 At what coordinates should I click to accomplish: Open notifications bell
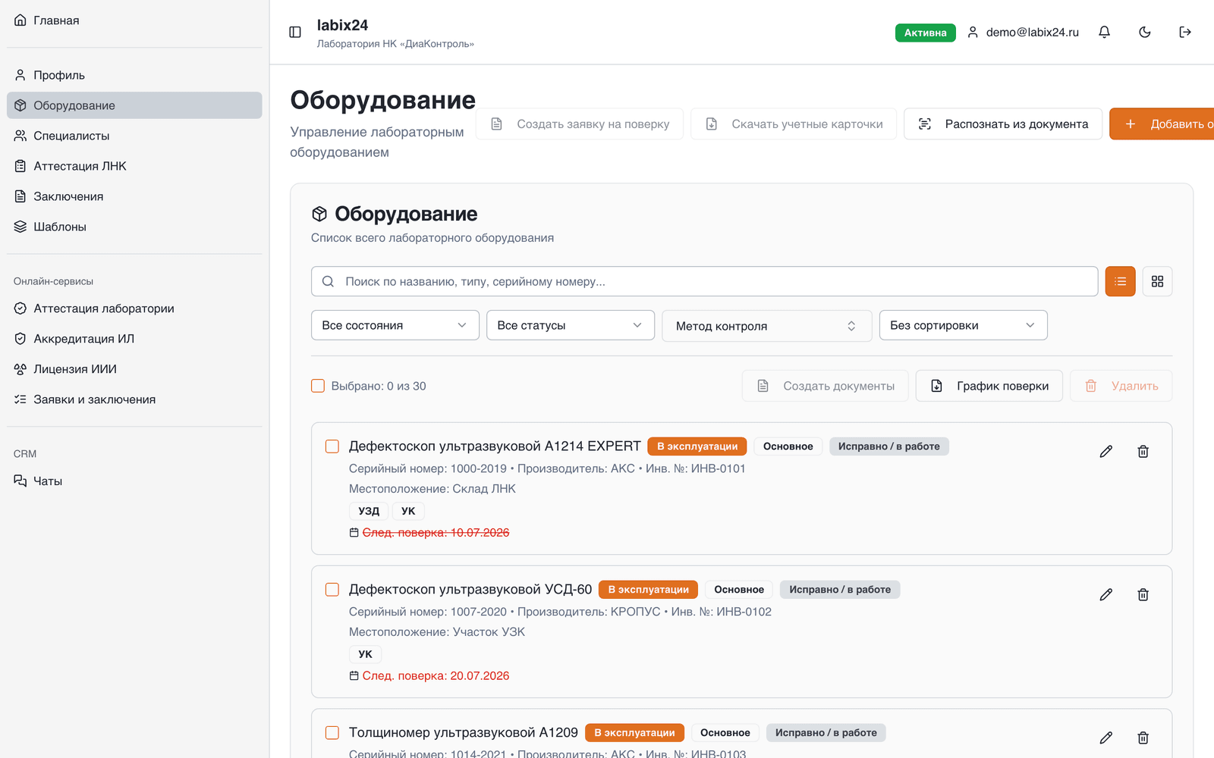1104,32
